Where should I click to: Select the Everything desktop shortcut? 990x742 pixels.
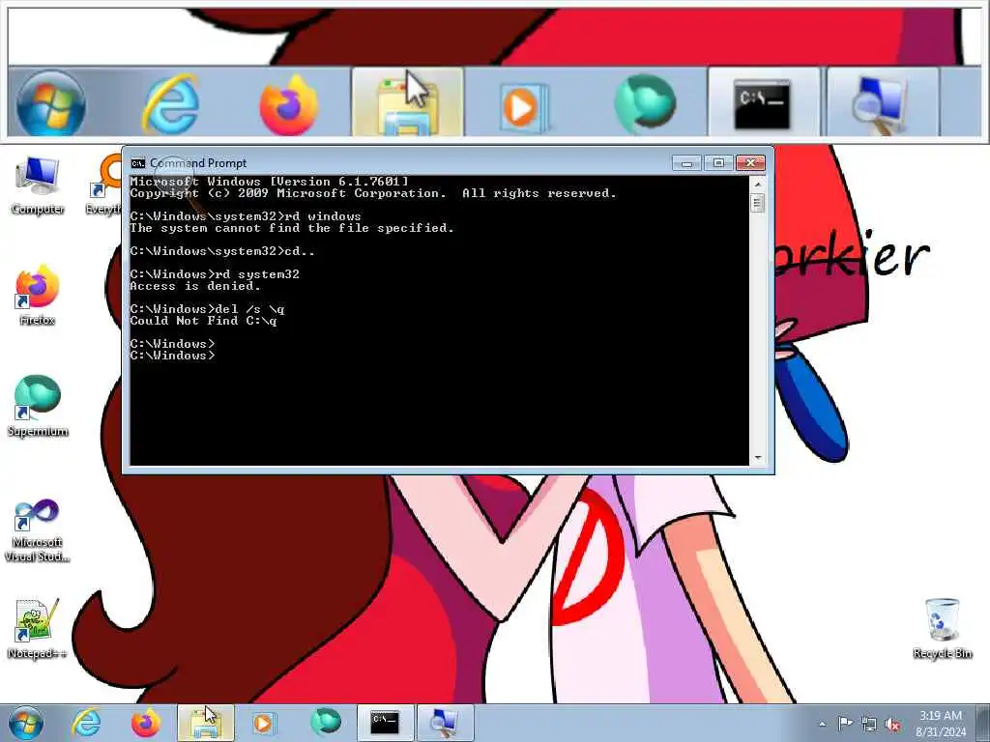(104, 185)
